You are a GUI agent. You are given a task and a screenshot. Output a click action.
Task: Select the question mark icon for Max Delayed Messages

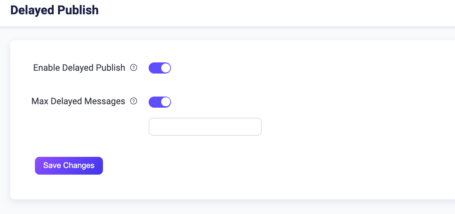134,101
